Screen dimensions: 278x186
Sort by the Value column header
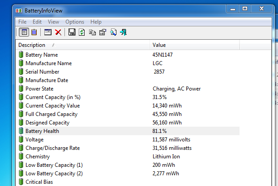(194, 45)
